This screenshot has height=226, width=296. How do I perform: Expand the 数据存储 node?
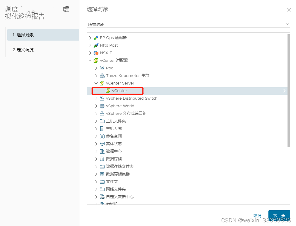click(96, 159)
